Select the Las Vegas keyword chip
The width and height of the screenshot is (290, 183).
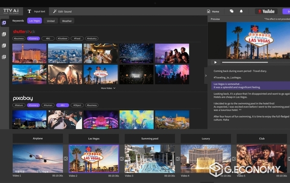point(35,21)
